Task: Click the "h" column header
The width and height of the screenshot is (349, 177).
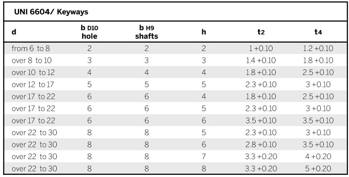Action: coord(203,32)
